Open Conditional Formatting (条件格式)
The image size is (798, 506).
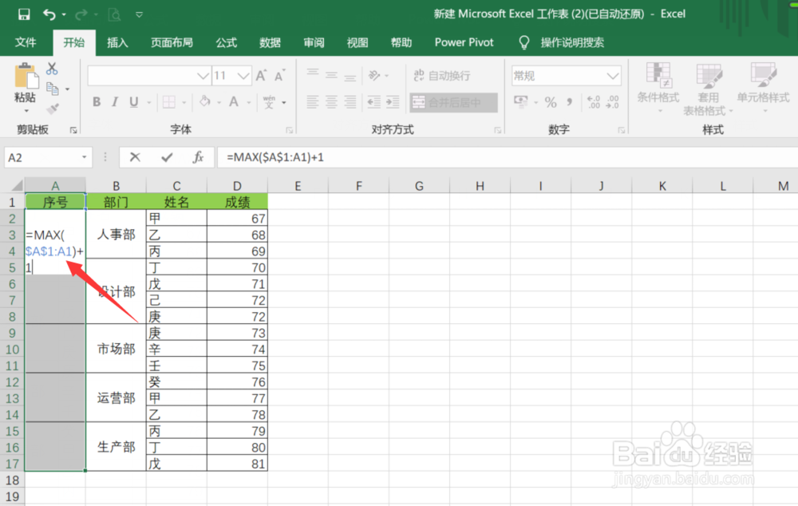click(x=658, y=89)
